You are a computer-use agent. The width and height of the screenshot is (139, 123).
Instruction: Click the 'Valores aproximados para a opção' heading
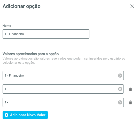(x=31, y=54)
